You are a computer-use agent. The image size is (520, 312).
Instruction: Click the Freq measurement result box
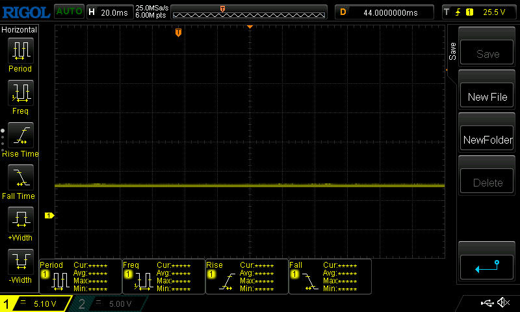pos(164,276)
